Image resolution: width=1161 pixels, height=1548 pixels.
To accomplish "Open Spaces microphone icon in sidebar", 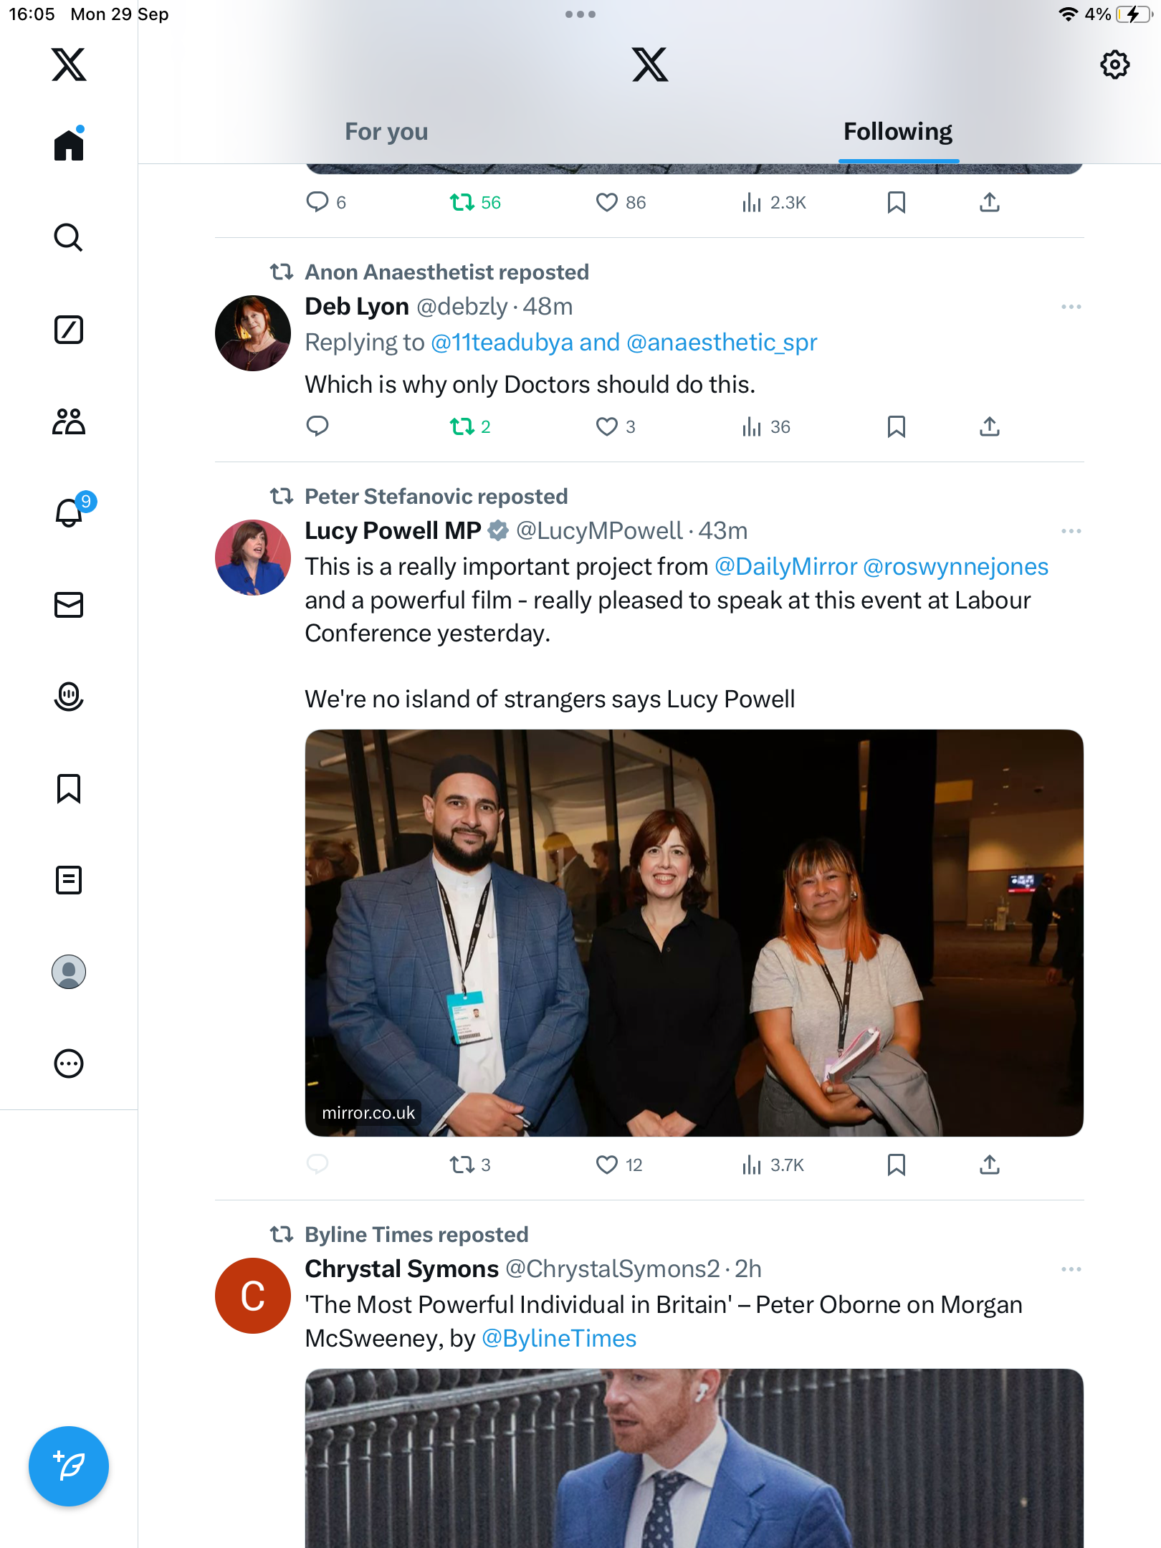I will pos(69,696).
